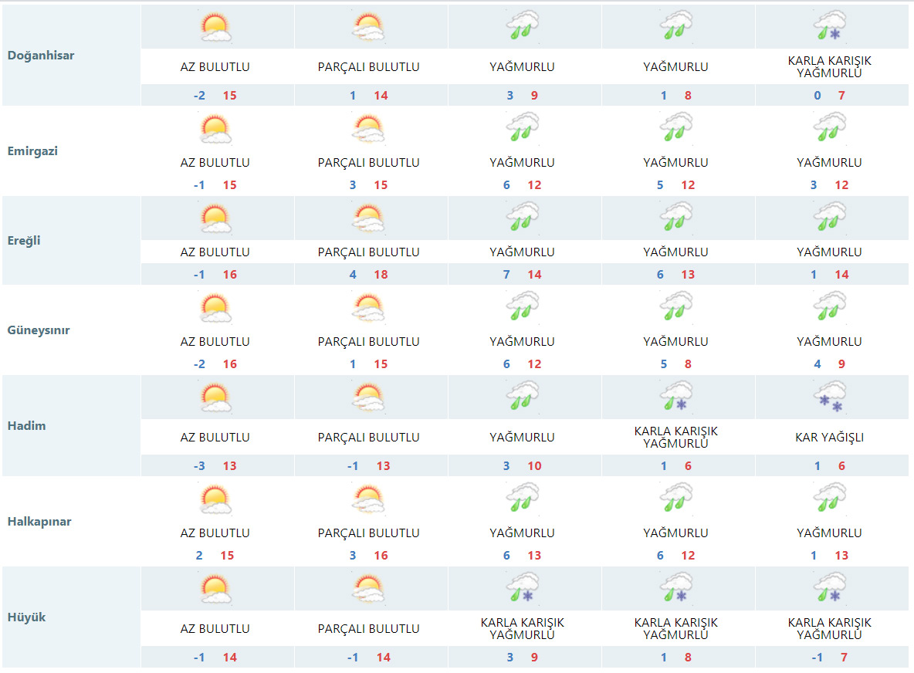The image size is (914, 673).
Task: Select Hadim's sleet (Karla Karışık Yağmurlu) icon
Action: click(x=676, y=397)
